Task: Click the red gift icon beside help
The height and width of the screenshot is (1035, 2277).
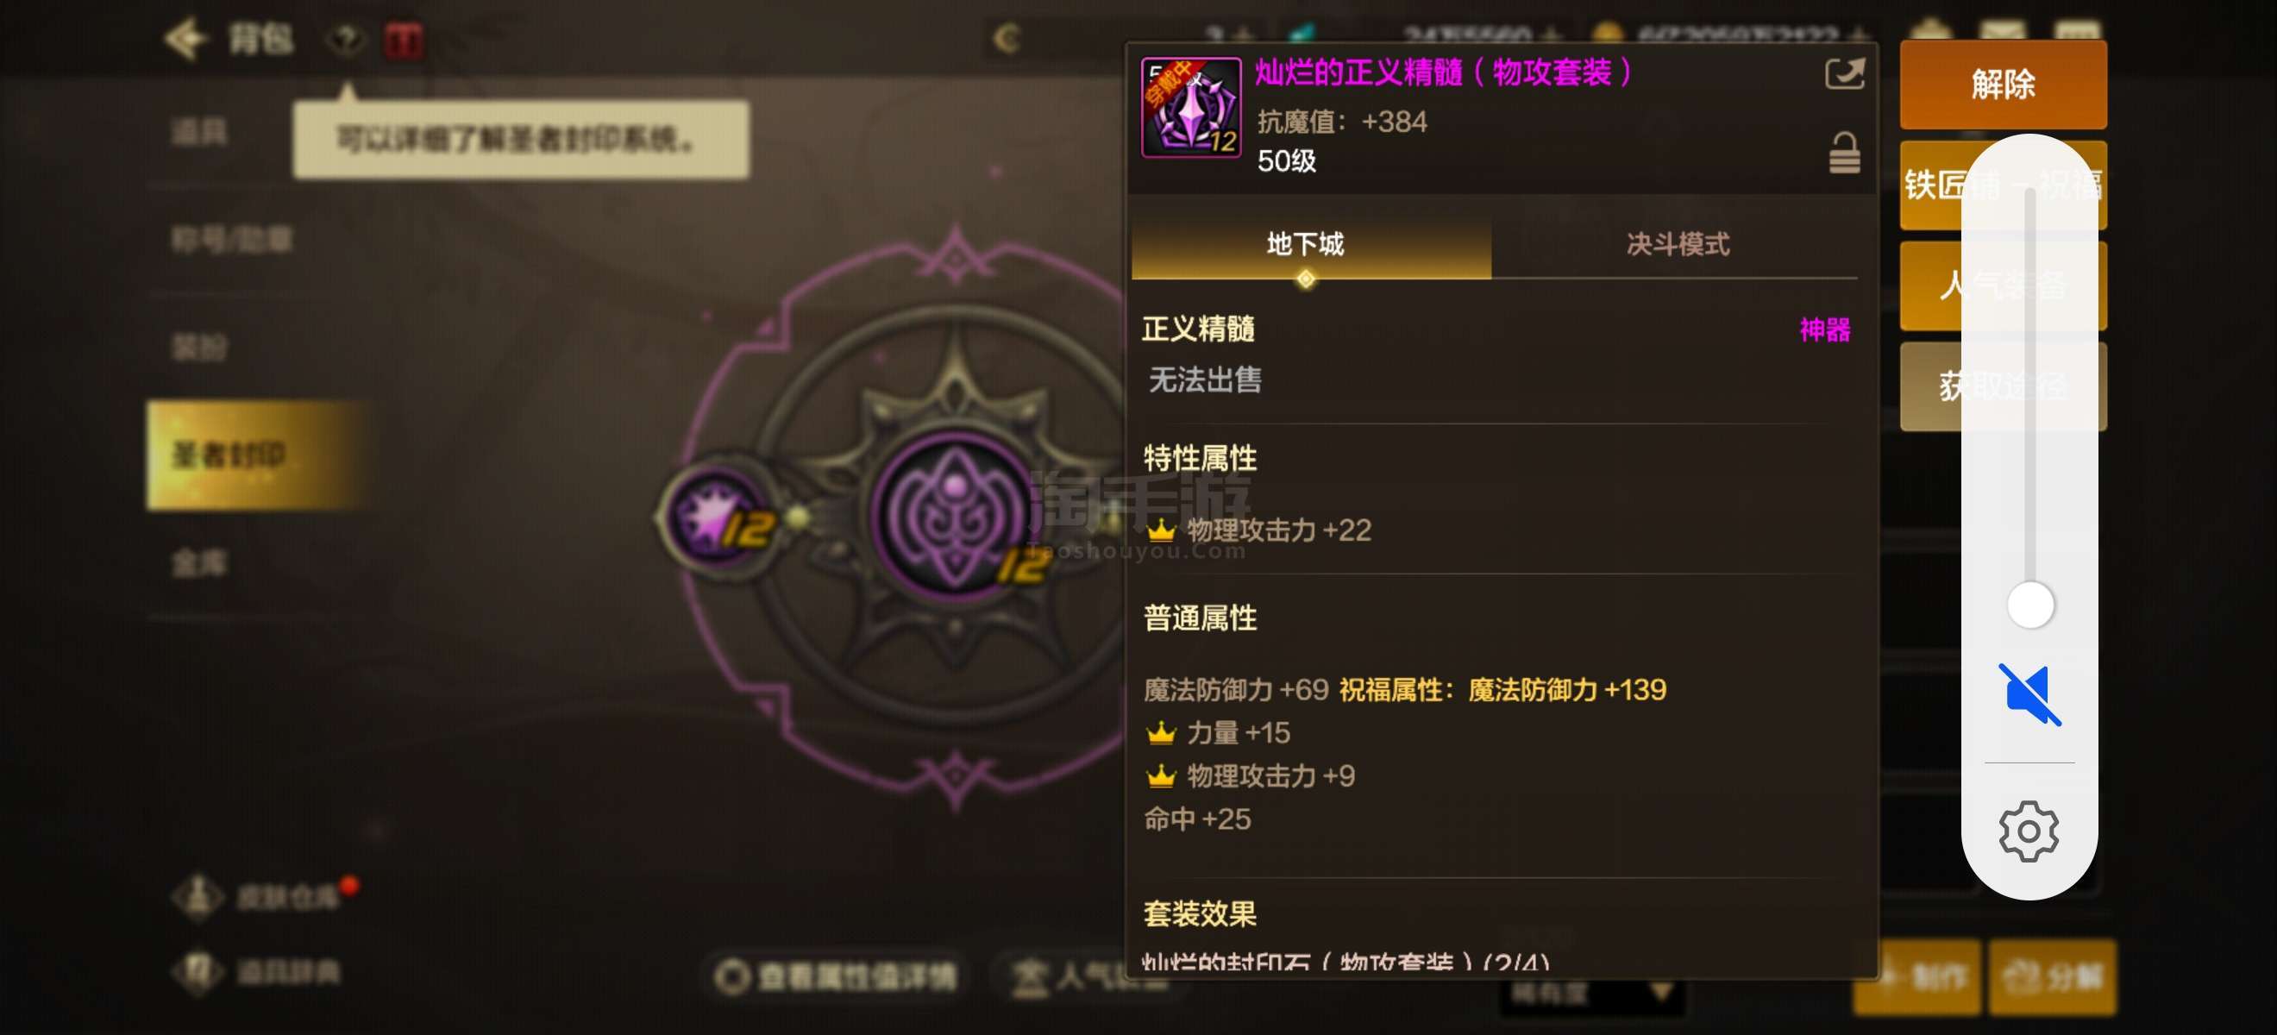Action: point(403,40)
